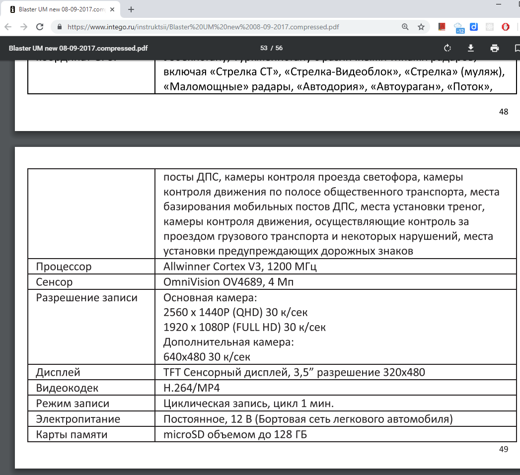Viewport: 520px width, 475px height.
Task: Bookmark this page with the star icon
Action: tap(421, 27)
